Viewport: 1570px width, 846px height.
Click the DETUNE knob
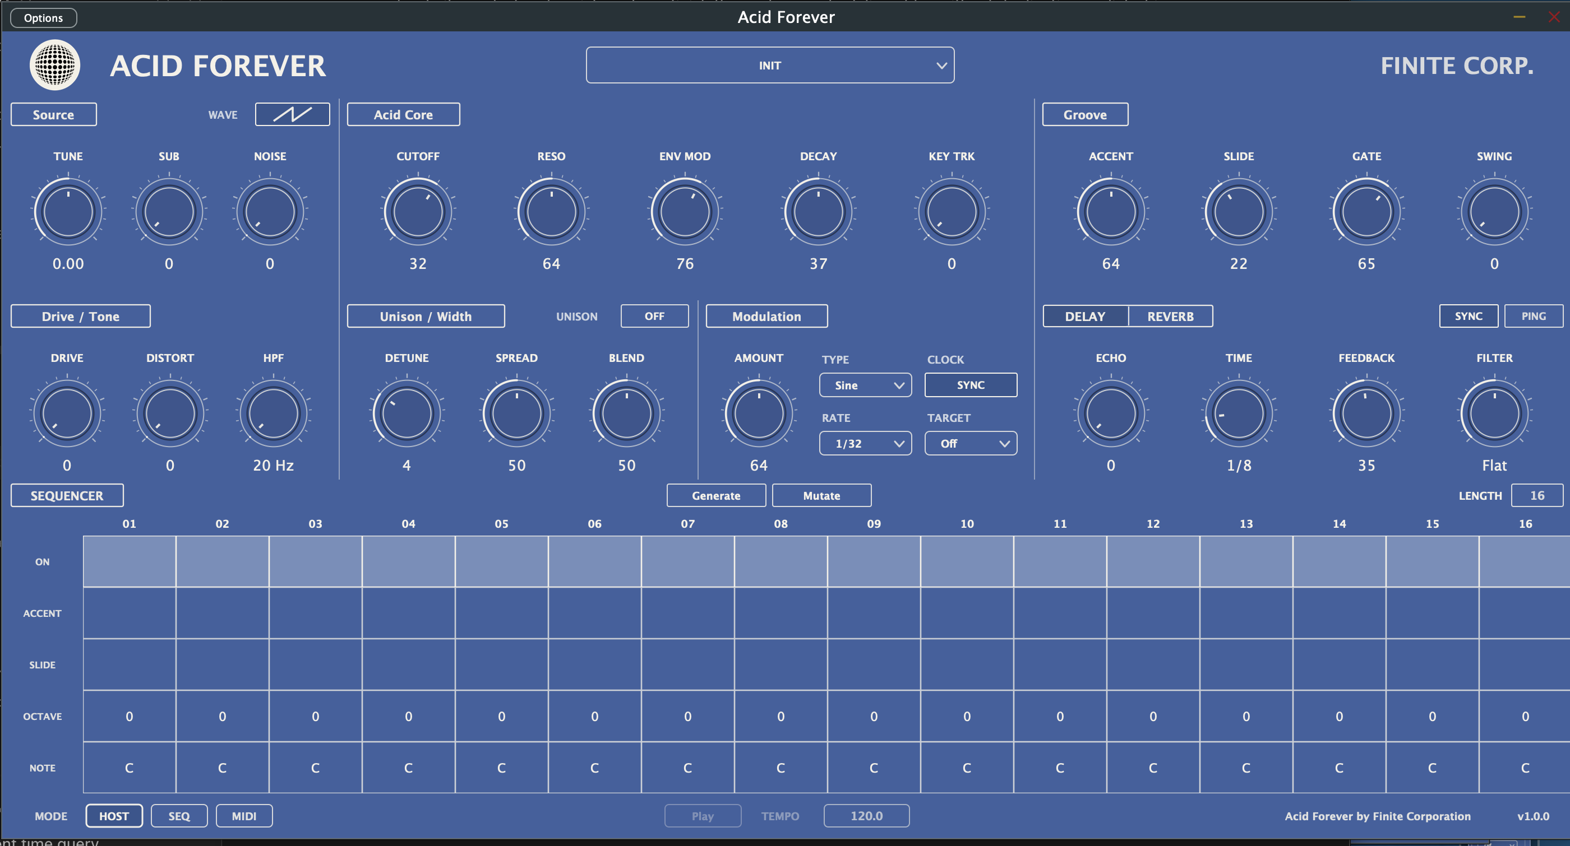pos(407,413)
